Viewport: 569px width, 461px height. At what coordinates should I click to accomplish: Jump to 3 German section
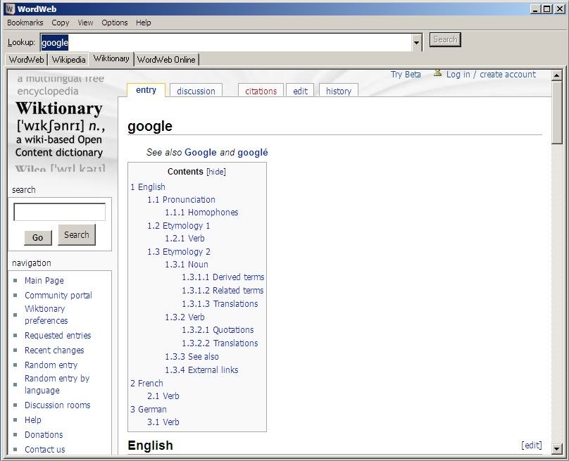149,409
